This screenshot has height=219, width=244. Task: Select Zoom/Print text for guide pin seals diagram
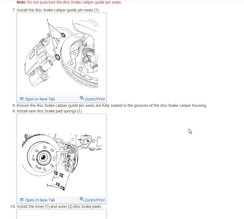point(95,99)
